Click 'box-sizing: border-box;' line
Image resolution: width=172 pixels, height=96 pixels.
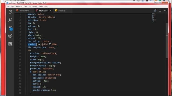point(47,75)
